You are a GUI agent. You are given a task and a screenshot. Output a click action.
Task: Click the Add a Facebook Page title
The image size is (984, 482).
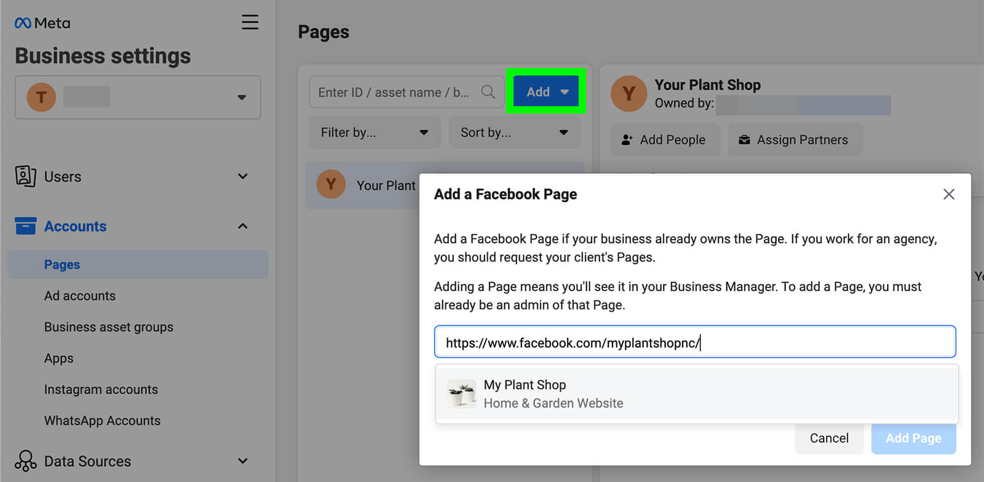(x=506, y=194)
